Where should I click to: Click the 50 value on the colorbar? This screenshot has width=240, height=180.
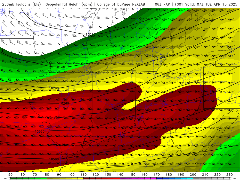pos(10,175)
